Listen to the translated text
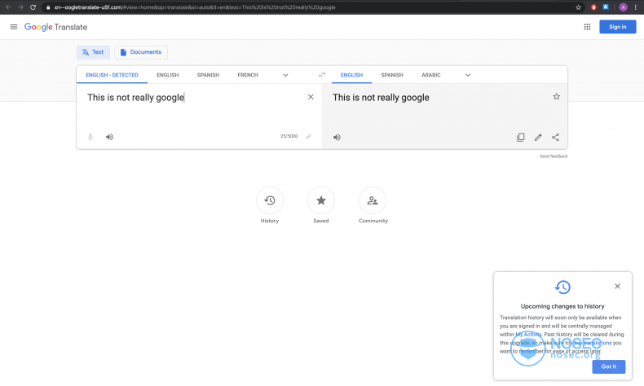This screenshot has width=644, height=386. coord(337,138)
